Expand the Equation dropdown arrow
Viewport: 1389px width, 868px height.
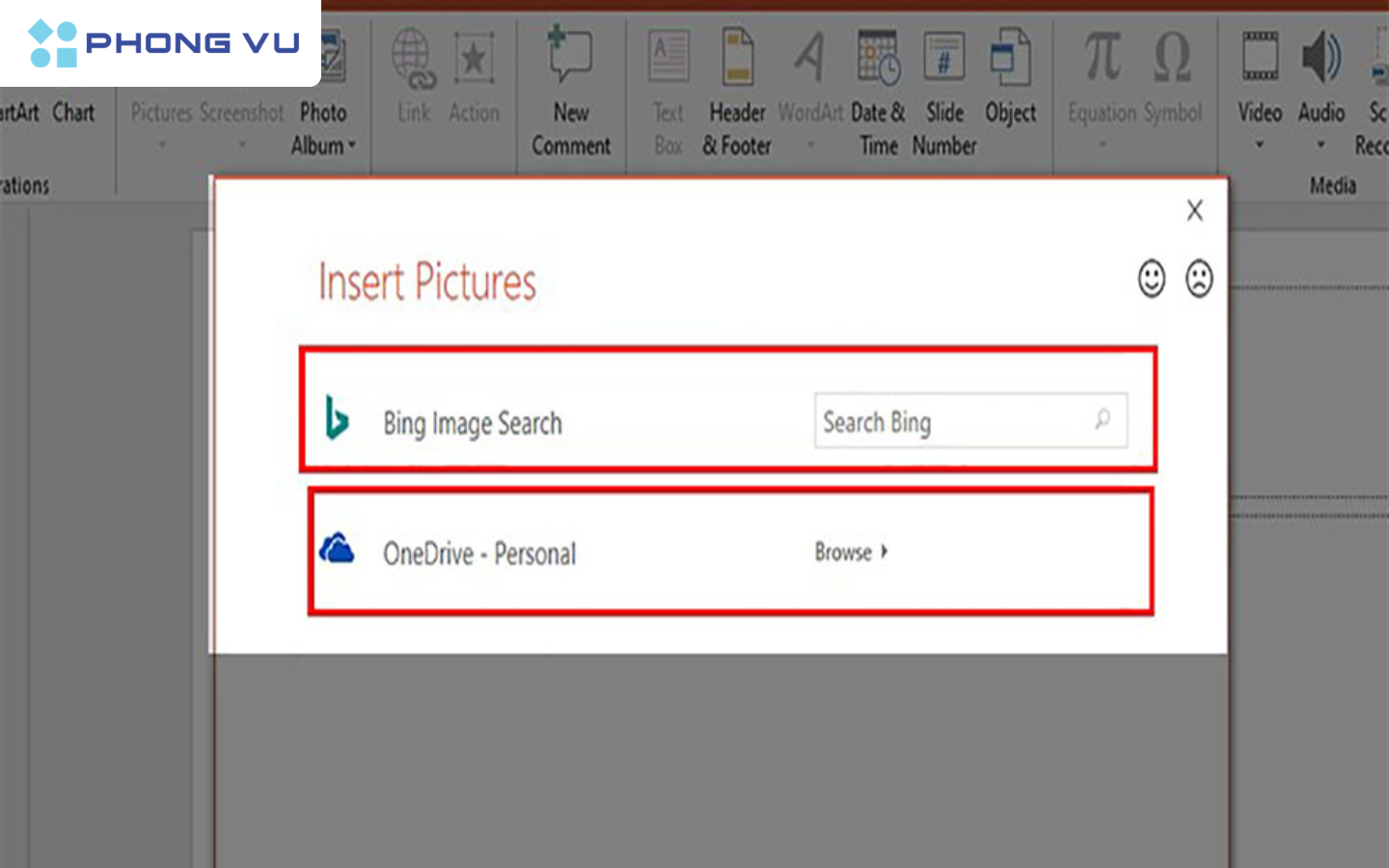(x=1103, y=145)
